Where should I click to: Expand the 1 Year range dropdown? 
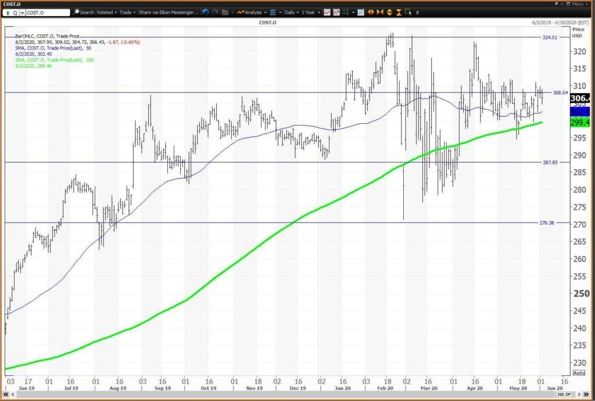(x=311, y=13)
